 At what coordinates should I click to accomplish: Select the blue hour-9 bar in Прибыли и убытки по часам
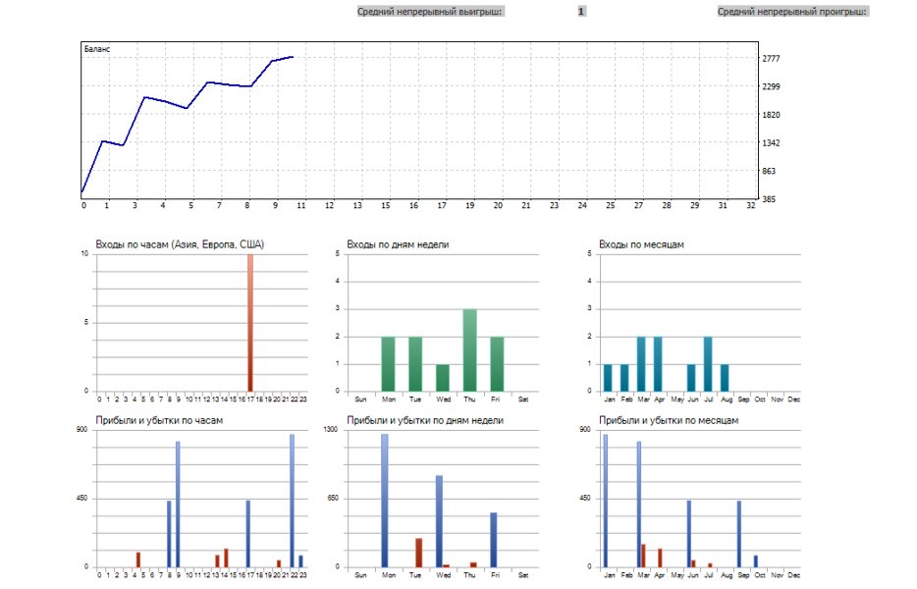click(178, 505)
